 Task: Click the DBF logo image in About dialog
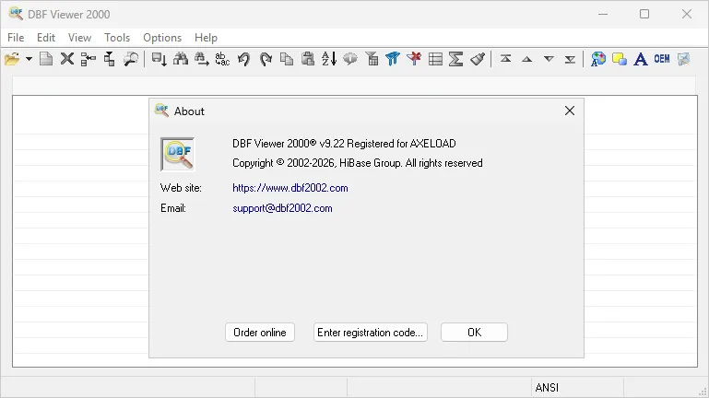click(x=178, y=155)
